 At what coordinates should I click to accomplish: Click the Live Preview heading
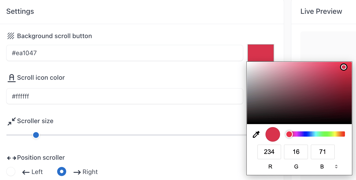pos(321,12)
